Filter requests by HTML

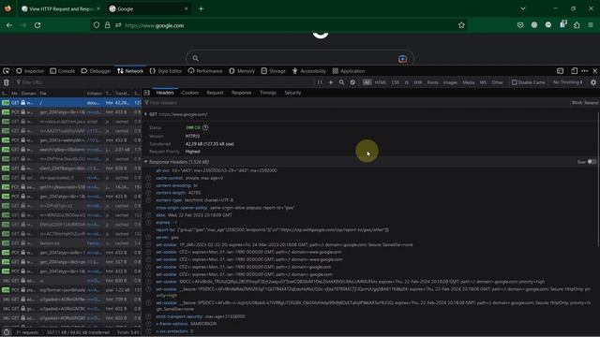(381, 82)
